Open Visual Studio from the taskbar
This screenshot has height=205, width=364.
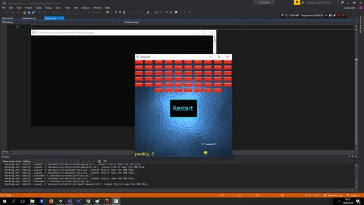(x=69, y=201)
